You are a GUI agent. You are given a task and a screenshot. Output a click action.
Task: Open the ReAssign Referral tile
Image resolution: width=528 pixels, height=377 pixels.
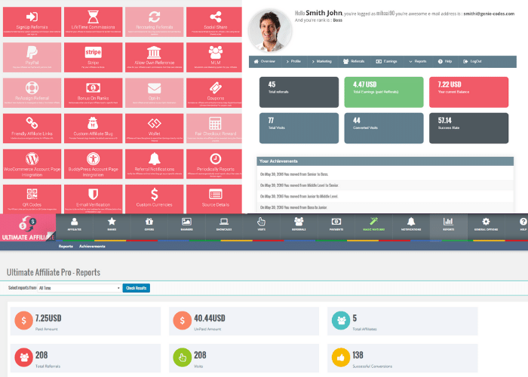(32, 93)
